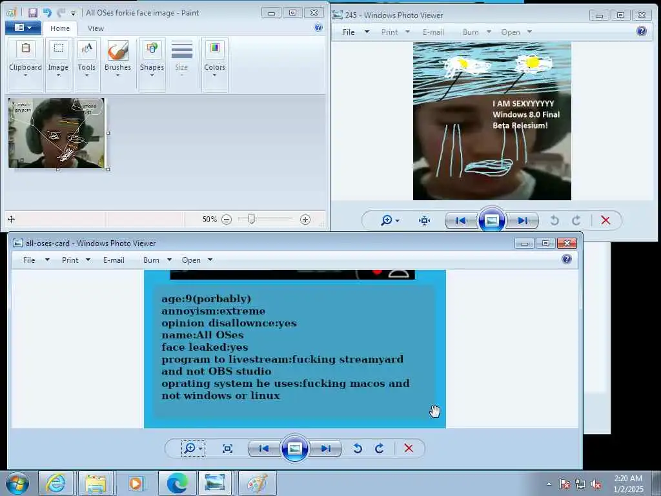
Task: Click muted volume tray icon
Action: [x=596, y=484]
